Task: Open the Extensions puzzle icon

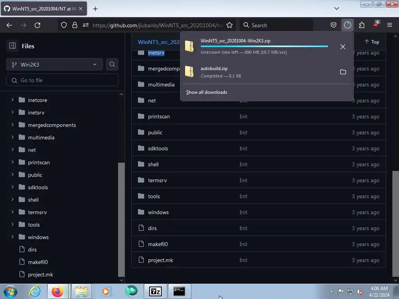Action: point(362,25)
